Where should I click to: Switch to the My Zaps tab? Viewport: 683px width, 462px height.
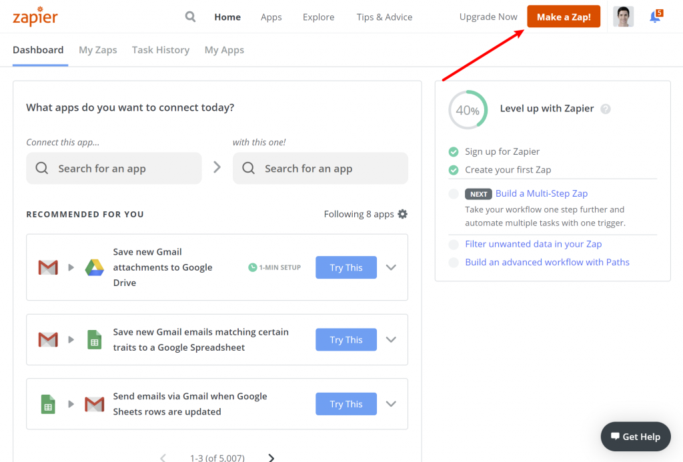[98, 50]
